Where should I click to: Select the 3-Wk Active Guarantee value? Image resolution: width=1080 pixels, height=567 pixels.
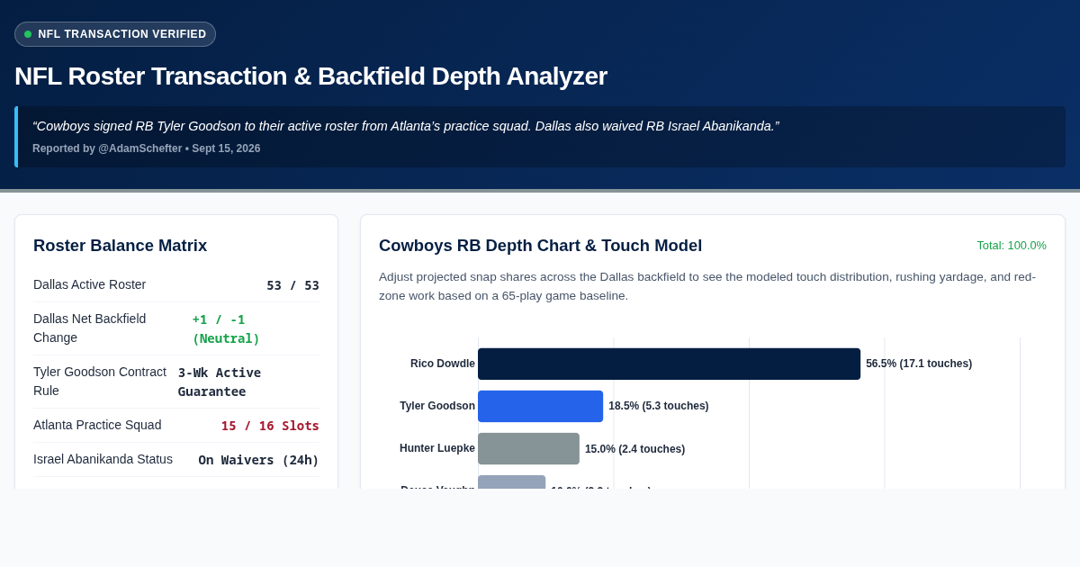pos(220,382)
